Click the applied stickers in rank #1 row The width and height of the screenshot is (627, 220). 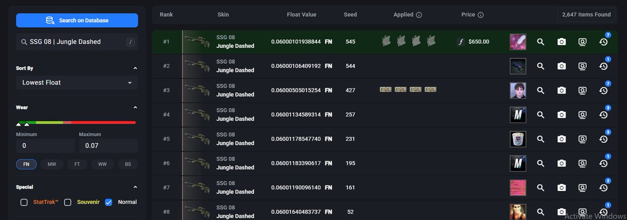click(408, 41)
